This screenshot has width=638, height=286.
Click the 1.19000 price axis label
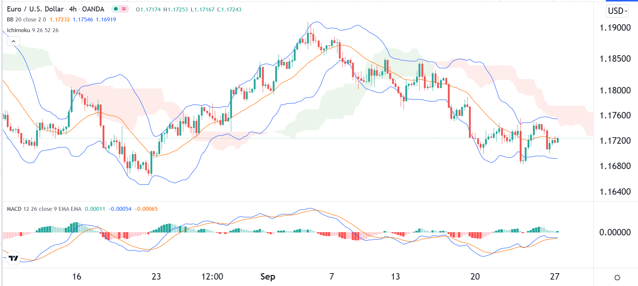tap(615, 28)
